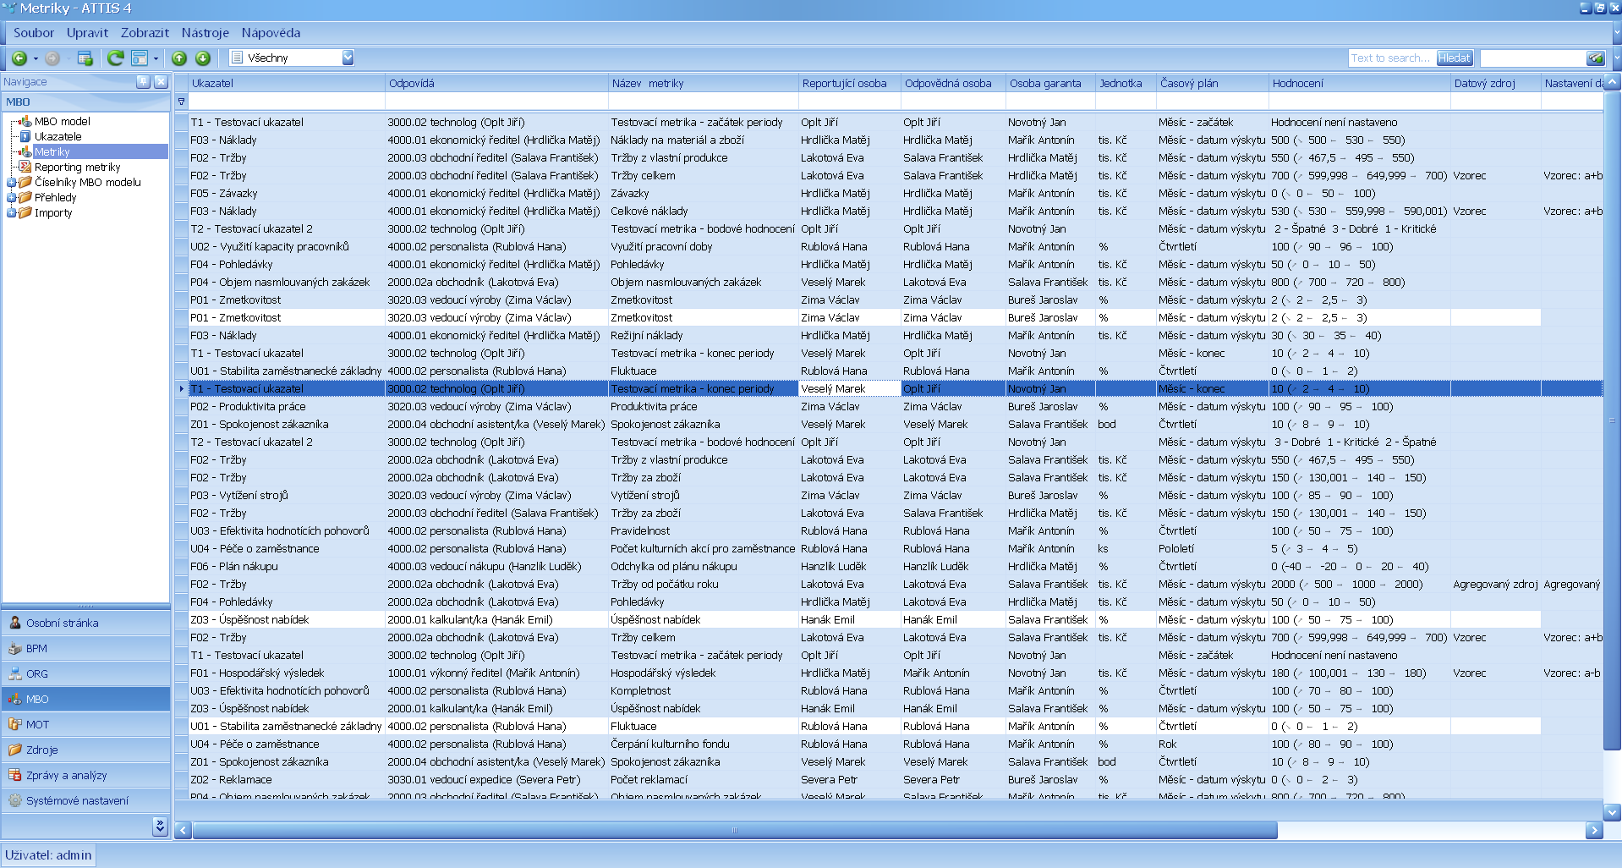Click the Importy folder icon

(x=25, y=212)
